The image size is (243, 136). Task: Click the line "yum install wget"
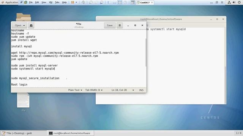click(24, 40)
